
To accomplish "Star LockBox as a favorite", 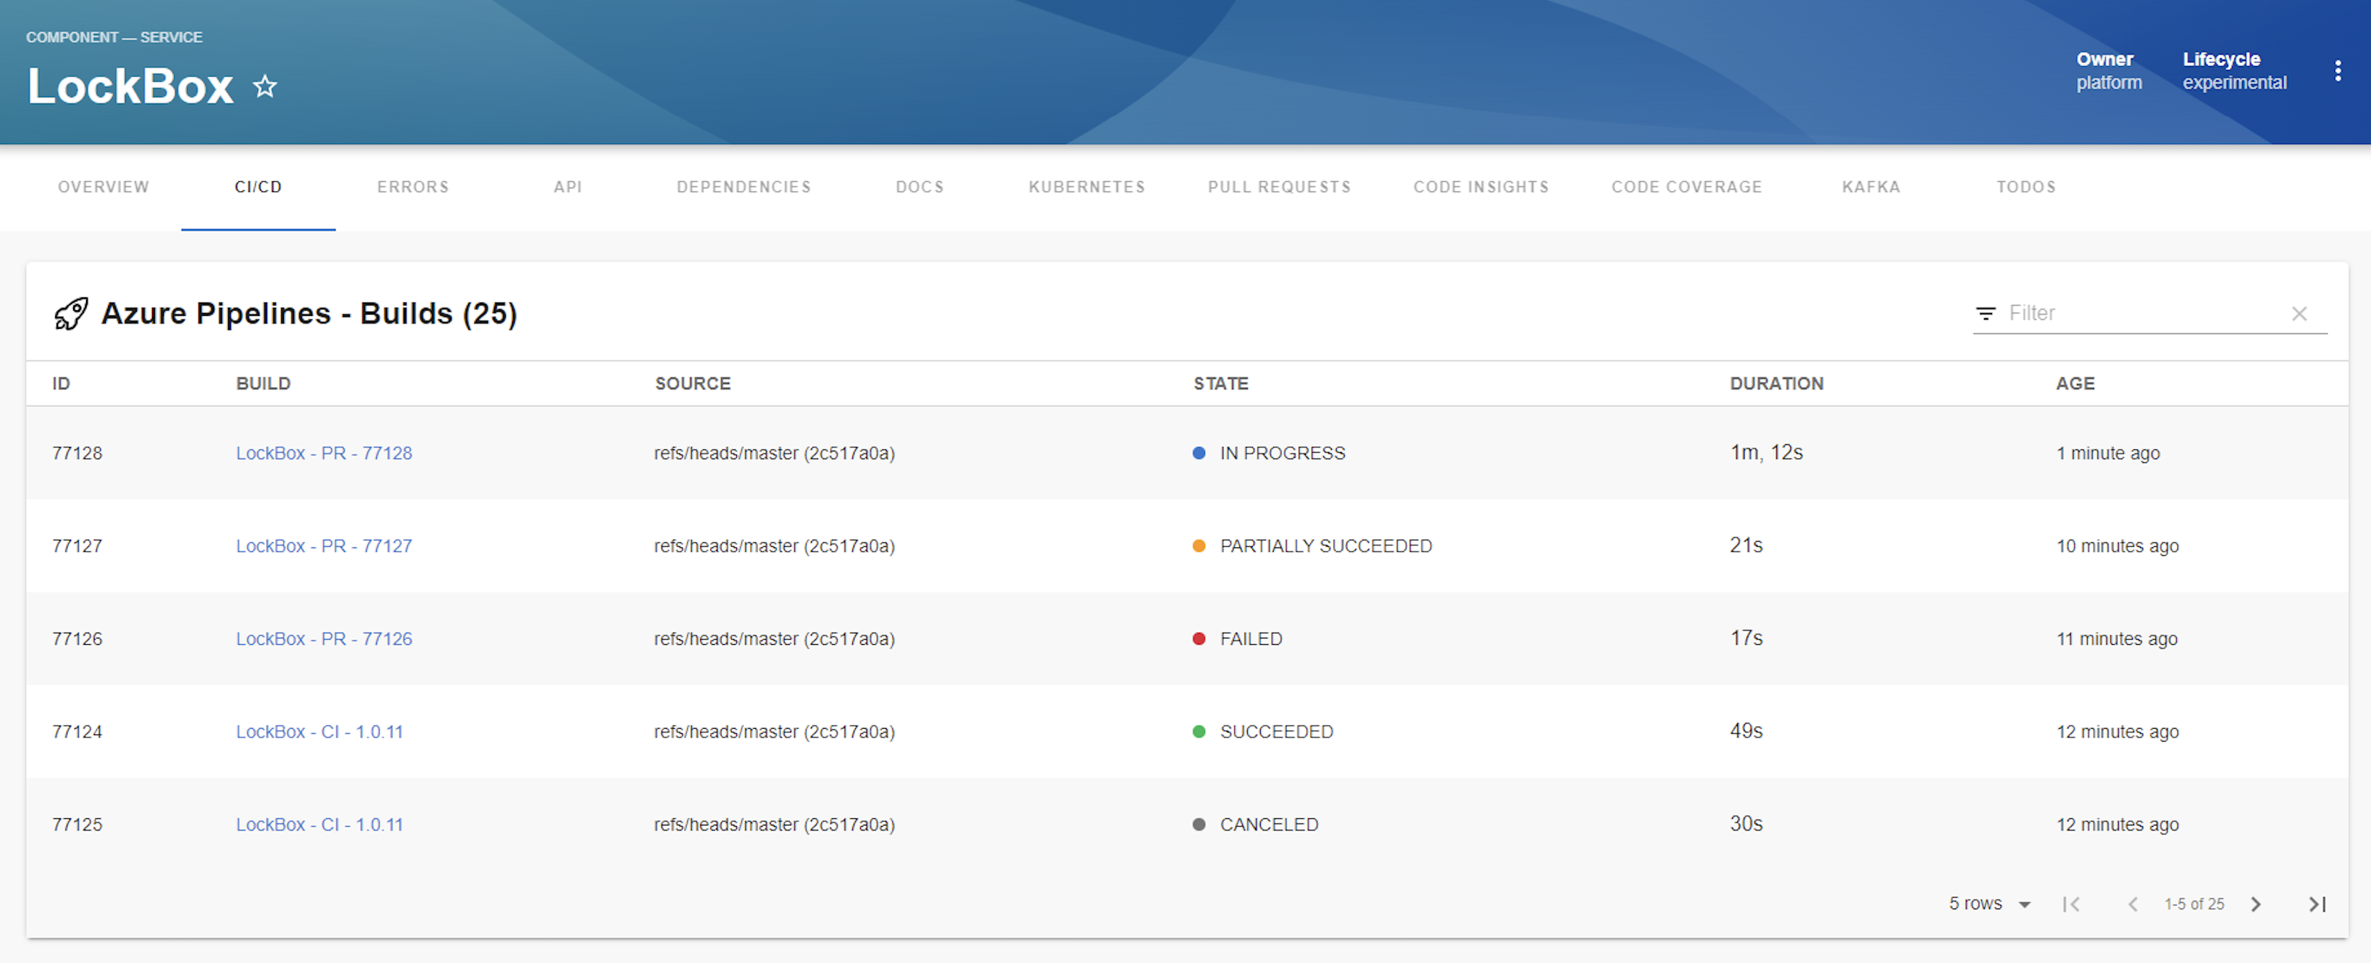I will (x=265, y=87).
